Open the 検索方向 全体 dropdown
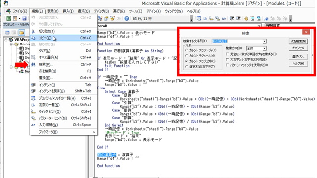This screenshot has height=178, width=317. [x=264, y=48]
